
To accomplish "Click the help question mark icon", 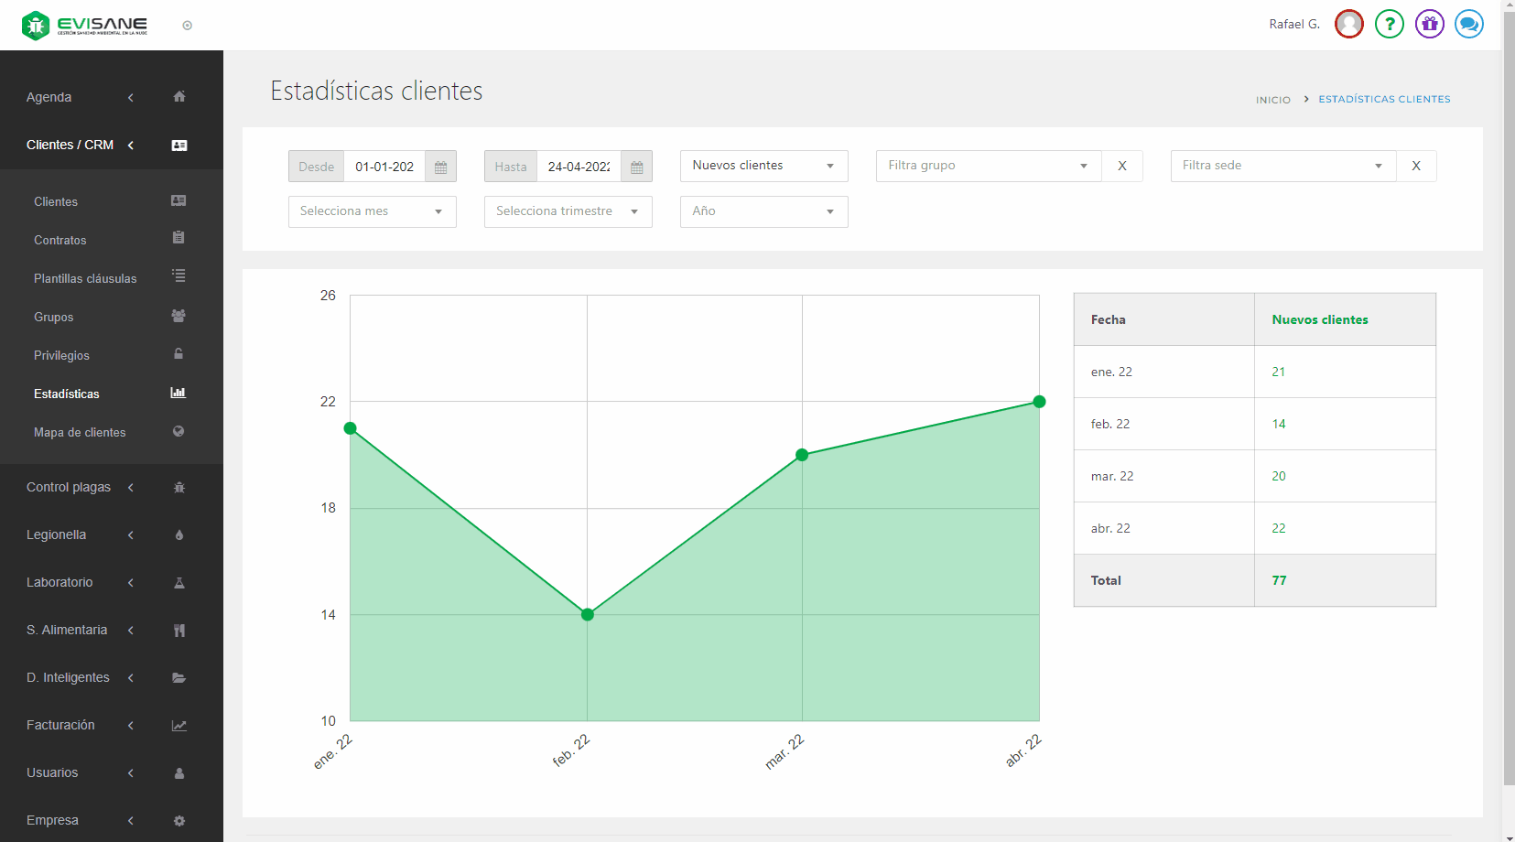I will (1389, 24).
